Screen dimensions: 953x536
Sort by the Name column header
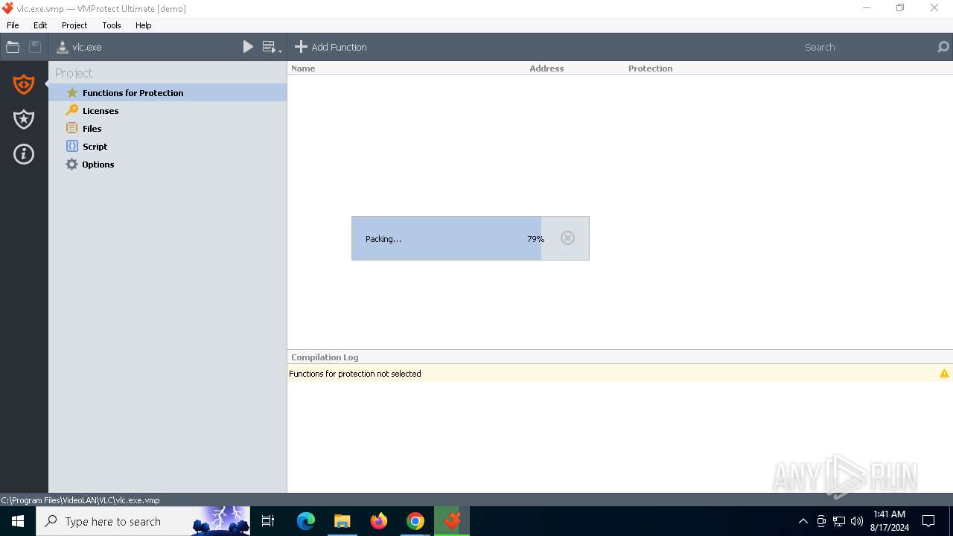point(303,68)
